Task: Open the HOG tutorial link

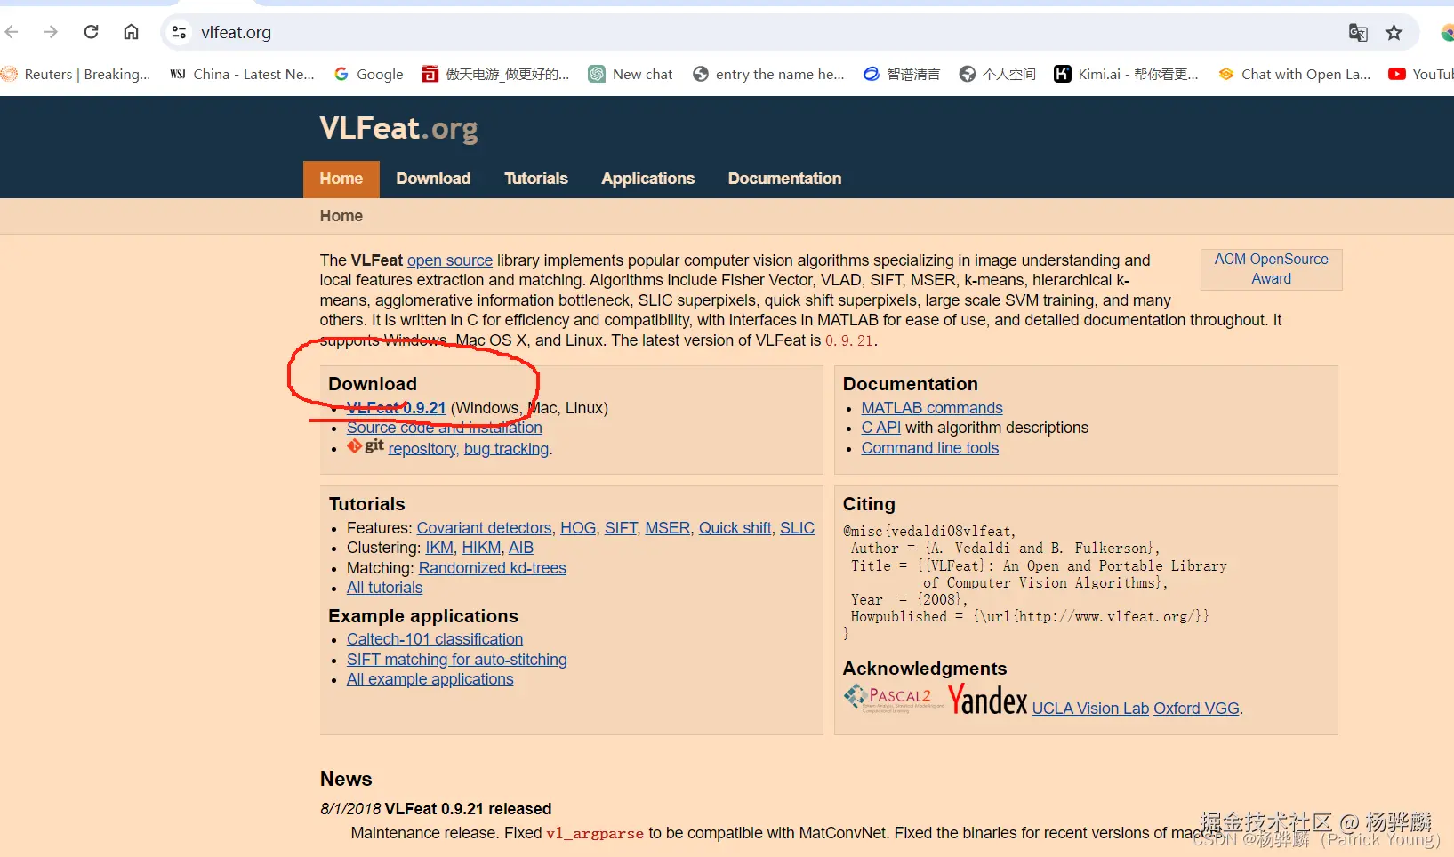Action: (x=578, y=528)
